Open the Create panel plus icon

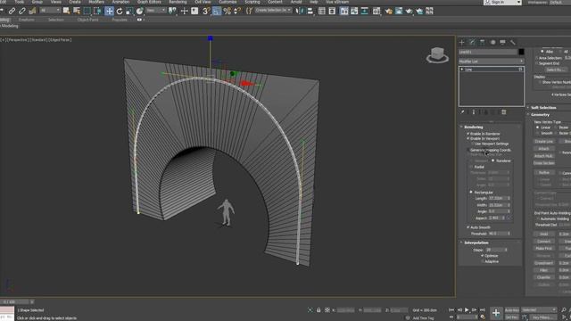[462, 42]
